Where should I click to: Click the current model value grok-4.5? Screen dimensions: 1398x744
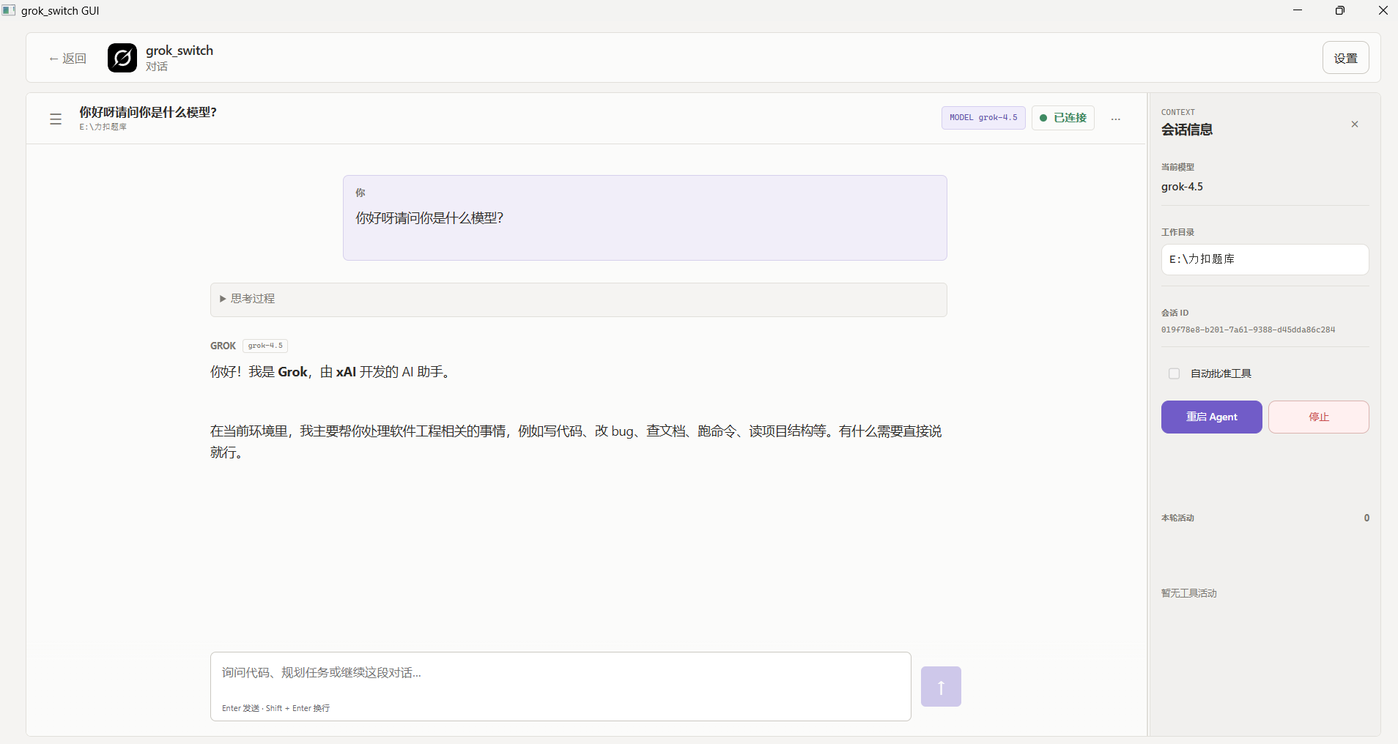(x=1182, y=187)
